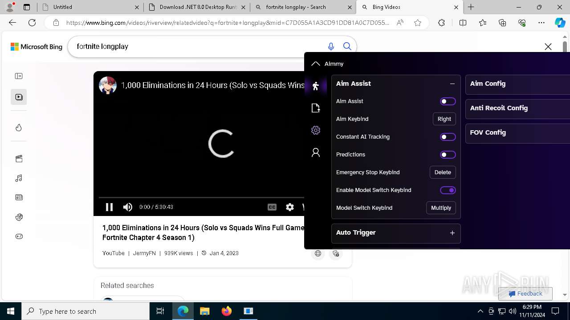Toggle closed captions CC button

(272, 207)
